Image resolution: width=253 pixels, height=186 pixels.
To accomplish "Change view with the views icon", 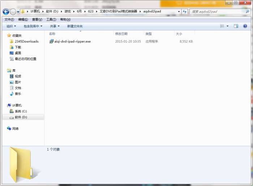I will point(222,26).
